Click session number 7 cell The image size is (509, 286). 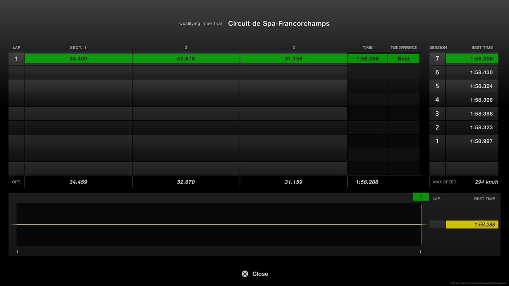(437, 59)
